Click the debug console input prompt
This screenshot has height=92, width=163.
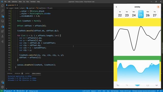coord(59,89)
